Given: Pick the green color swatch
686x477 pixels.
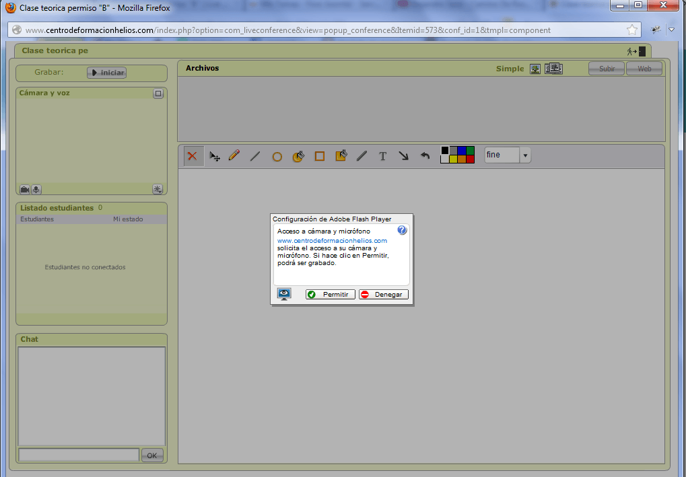Looking at the screenshot, I should coord(470,151).
